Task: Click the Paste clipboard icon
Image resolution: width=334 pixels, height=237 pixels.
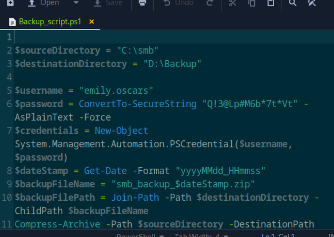Action: point(271,3)
